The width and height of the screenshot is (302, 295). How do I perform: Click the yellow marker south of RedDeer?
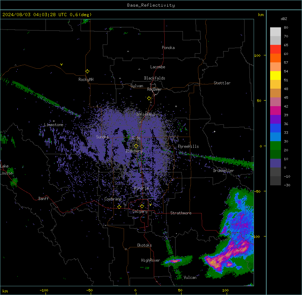coord(149,98)
